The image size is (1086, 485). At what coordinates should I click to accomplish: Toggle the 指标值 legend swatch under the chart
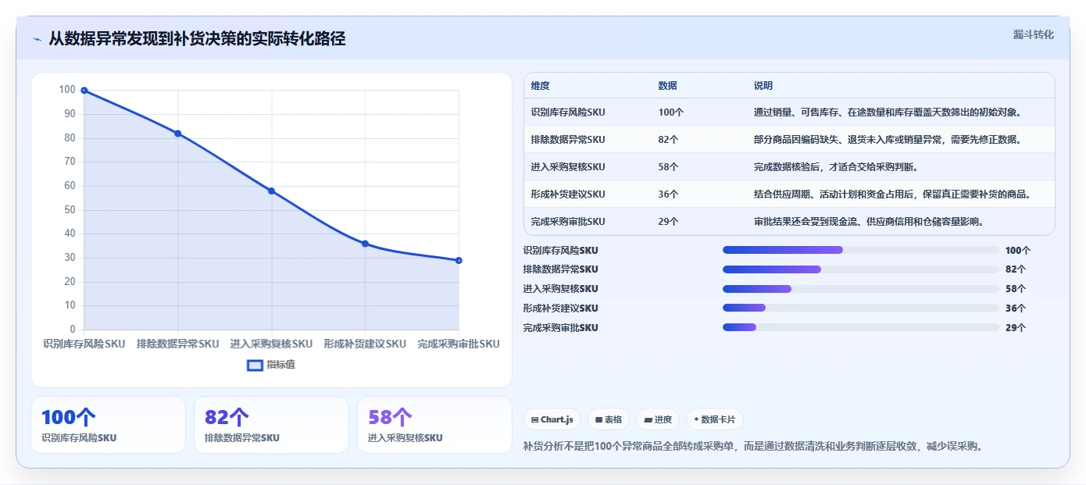255,365
